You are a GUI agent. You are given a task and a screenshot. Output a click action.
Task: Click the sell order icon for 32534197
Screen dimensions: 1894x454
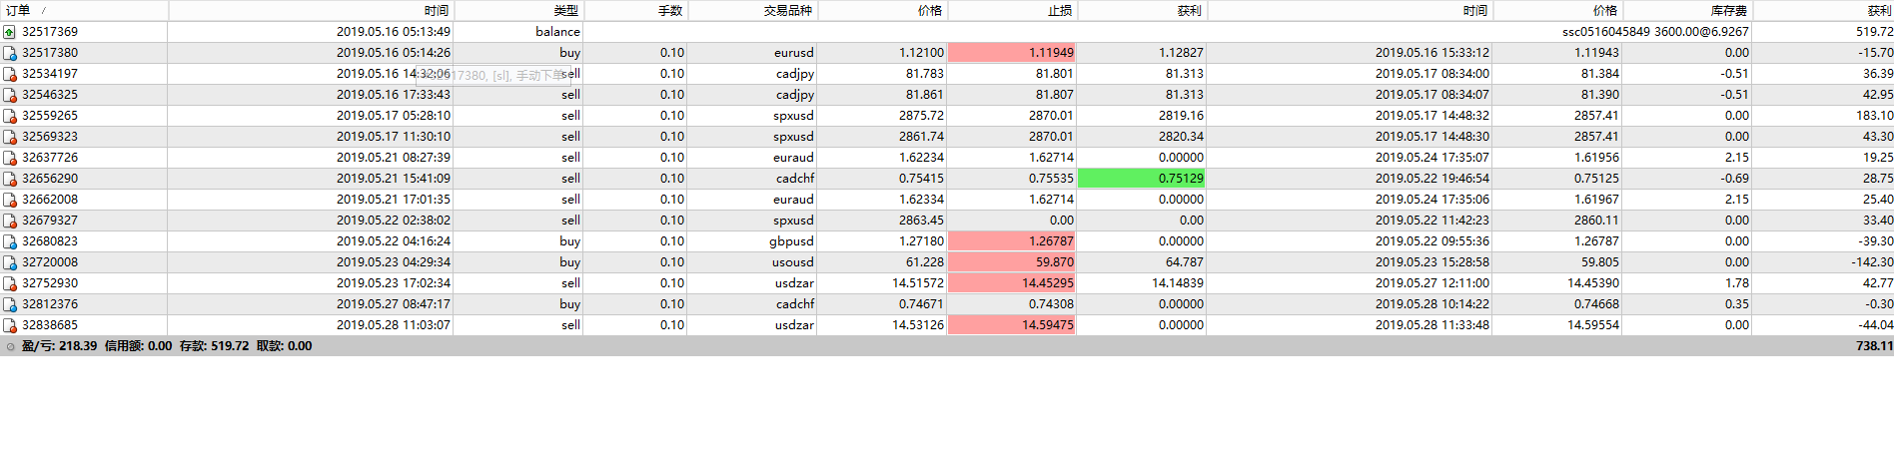pos(10,74)
